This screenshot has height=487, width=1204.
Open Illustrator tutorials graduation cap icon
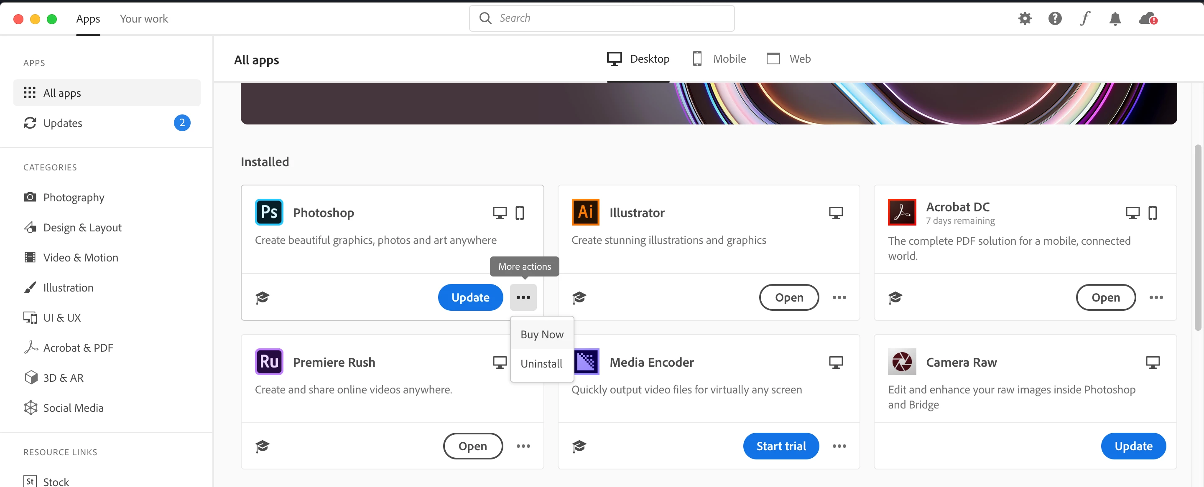click(x=579, y=297)
